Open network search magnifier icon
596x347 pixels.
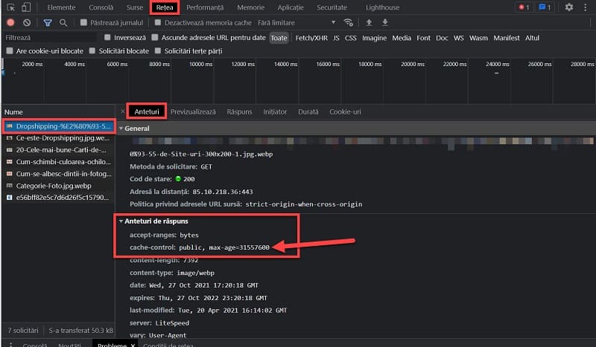63,23
